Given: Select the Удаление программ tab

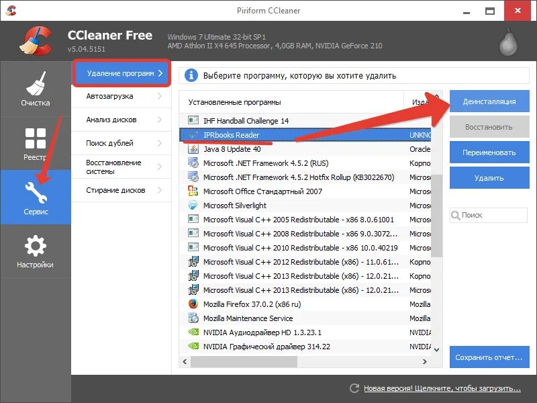Looking at the screenshot, I should pyautogui.click(x=121, y=73).
